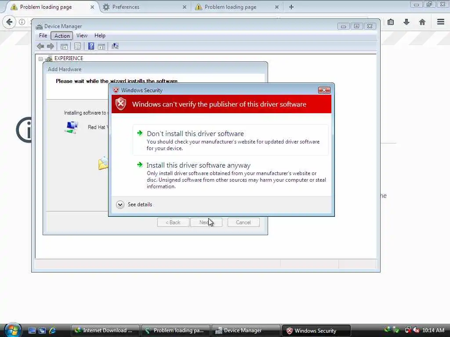The width and height of the screenshot is (450, 337).
Task: Open the Properties toolbar icon in Device Manager
Action: point(77,47)
